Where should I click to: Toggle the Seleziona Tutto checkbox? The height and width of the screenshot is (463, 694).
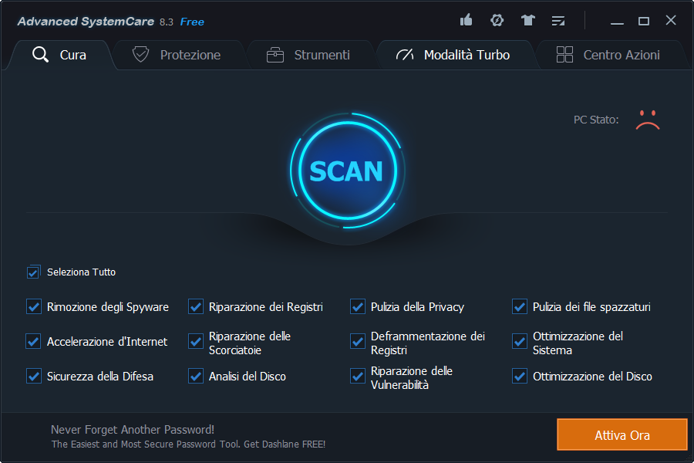pos(33,272)
